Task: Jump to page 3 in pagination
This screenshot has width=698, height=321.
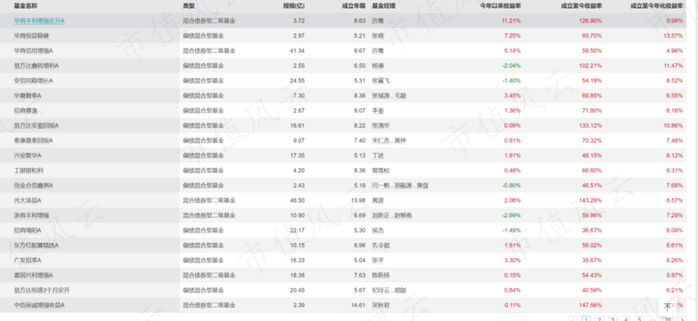Action: point(613,319)
